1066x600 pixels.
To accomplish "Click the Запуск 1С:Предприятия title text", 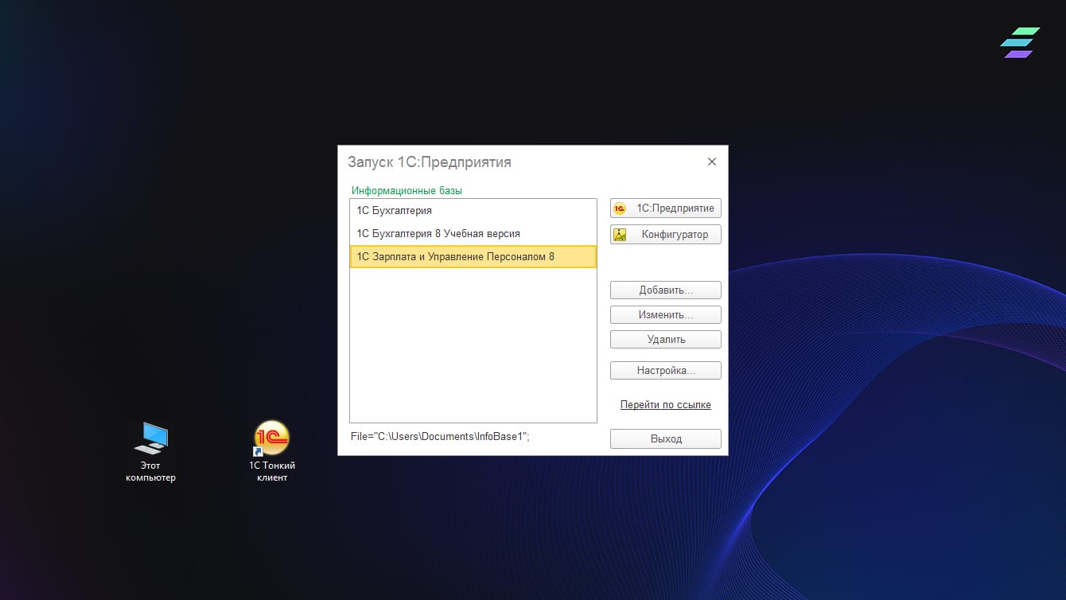I will [x=429, y=162].
